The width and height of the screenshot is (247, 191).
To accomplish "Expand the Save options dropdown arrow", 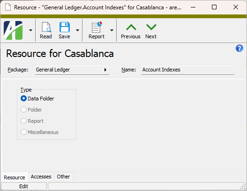I will pyautogui.click(x=77, y=30).
